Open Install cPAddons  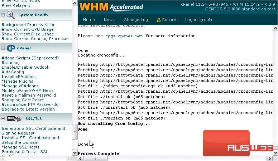click(x=18, y=77)
